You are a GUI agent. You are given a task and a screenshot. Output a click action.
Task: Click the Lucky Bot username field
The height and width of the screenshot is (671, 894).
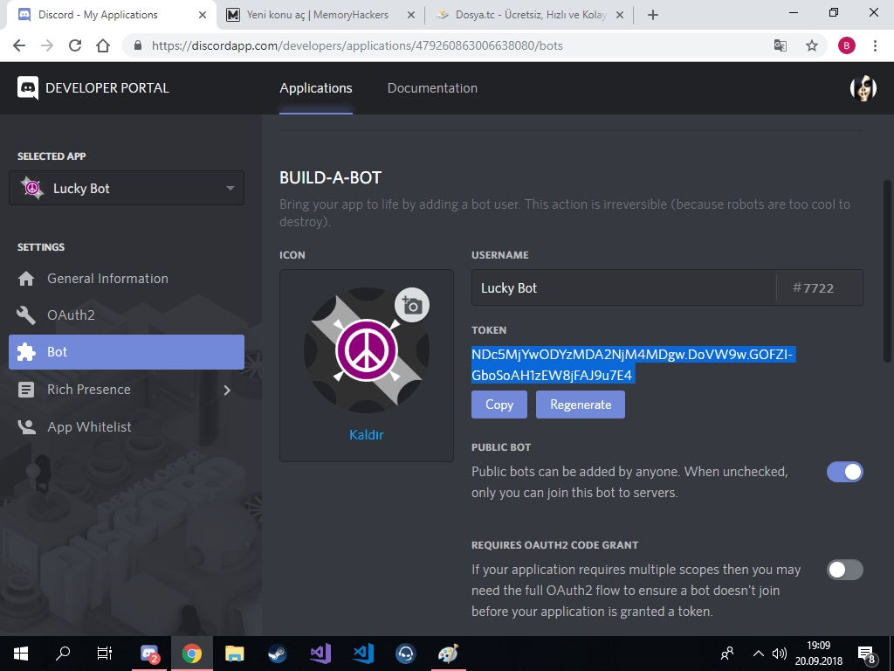(623, 287)
